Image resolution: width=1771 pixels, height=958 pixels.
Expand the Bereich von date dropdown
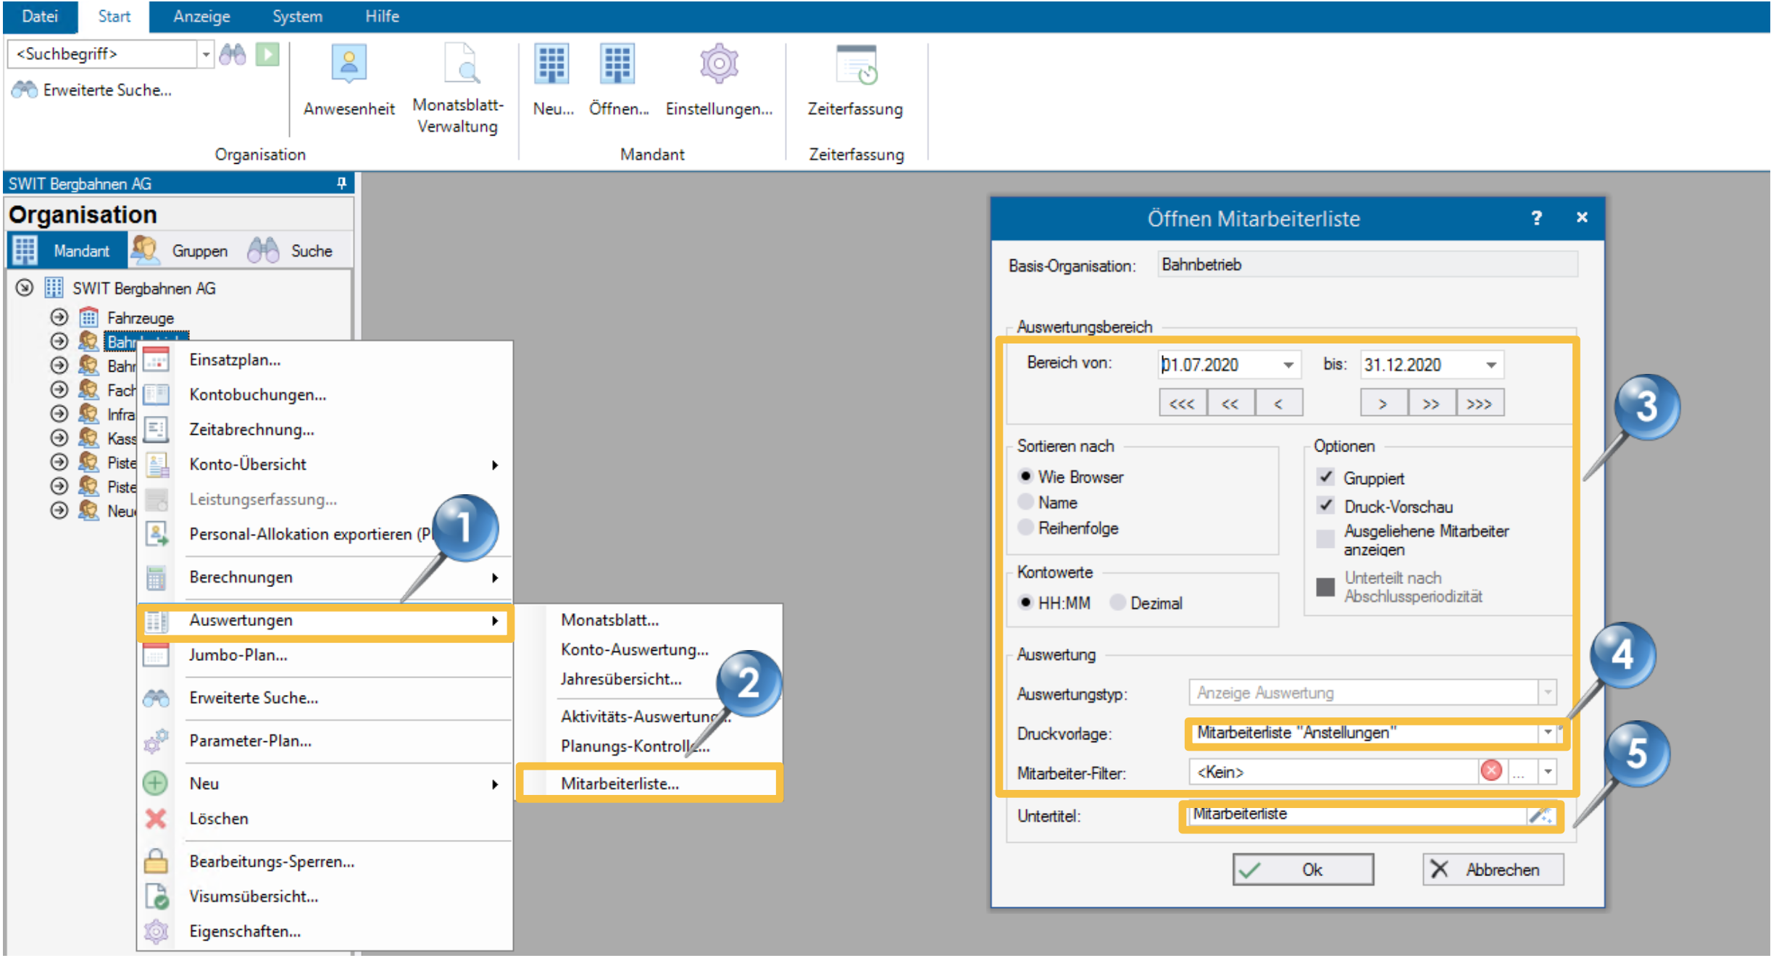click(x=1288, y=365)
